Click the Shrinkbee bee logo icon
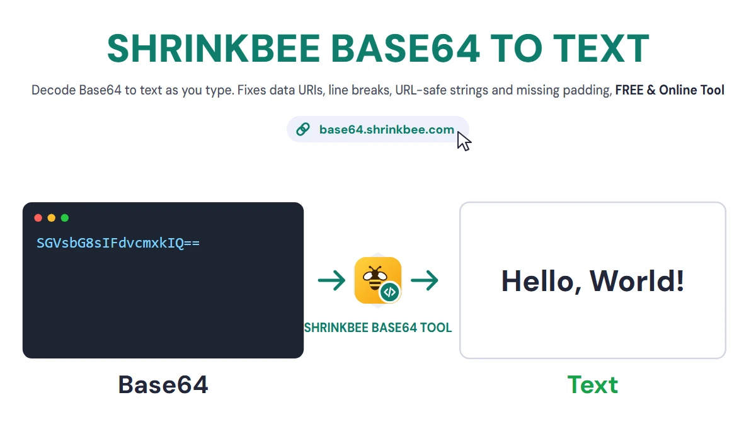This screenshot has height=441, width=756. click(377, 280)
